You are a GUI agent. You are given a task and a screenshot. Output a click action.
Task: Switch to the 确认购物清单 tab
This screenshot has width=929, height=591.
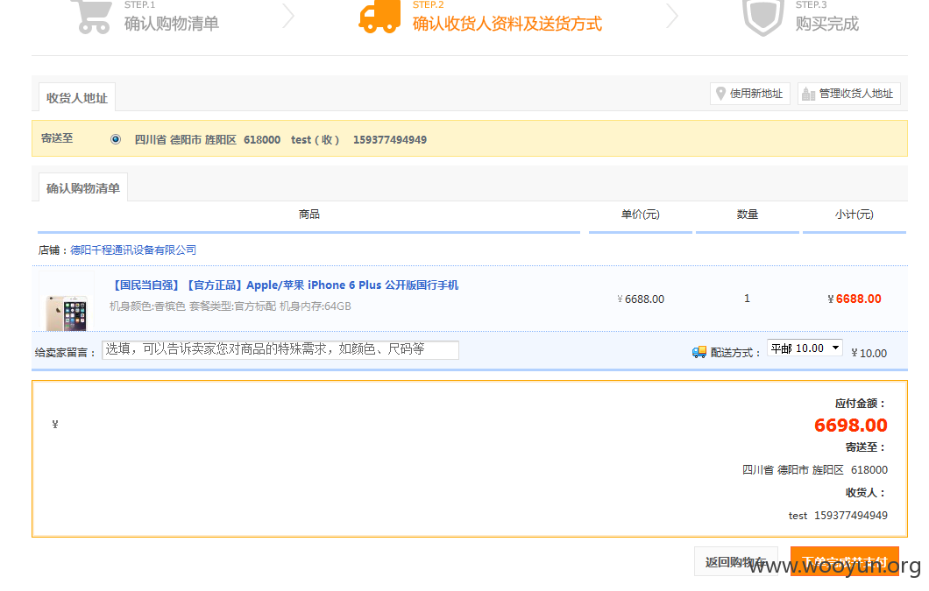click(83, 187)
